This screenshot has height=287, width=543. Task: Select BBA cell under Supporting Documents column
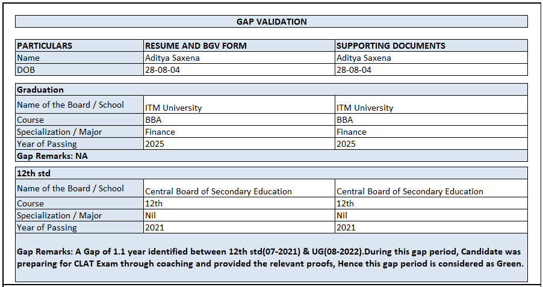point(345,120)
